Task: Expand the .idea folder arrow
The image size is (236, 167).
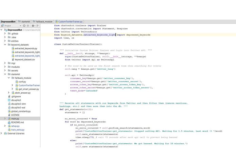Action: [5, 37]
